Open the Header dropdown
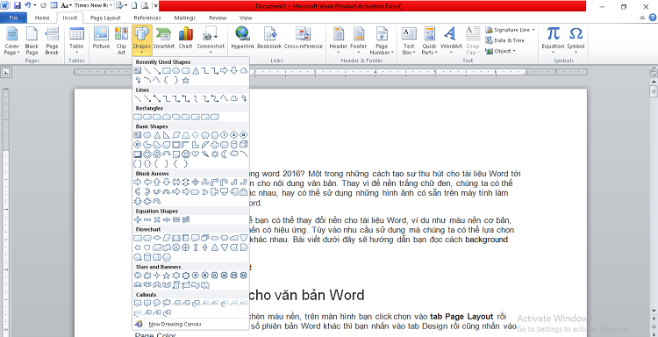 point(339,40)
